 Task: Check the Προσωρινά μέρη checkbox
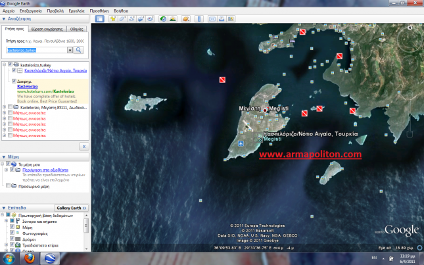coord(8,185)
